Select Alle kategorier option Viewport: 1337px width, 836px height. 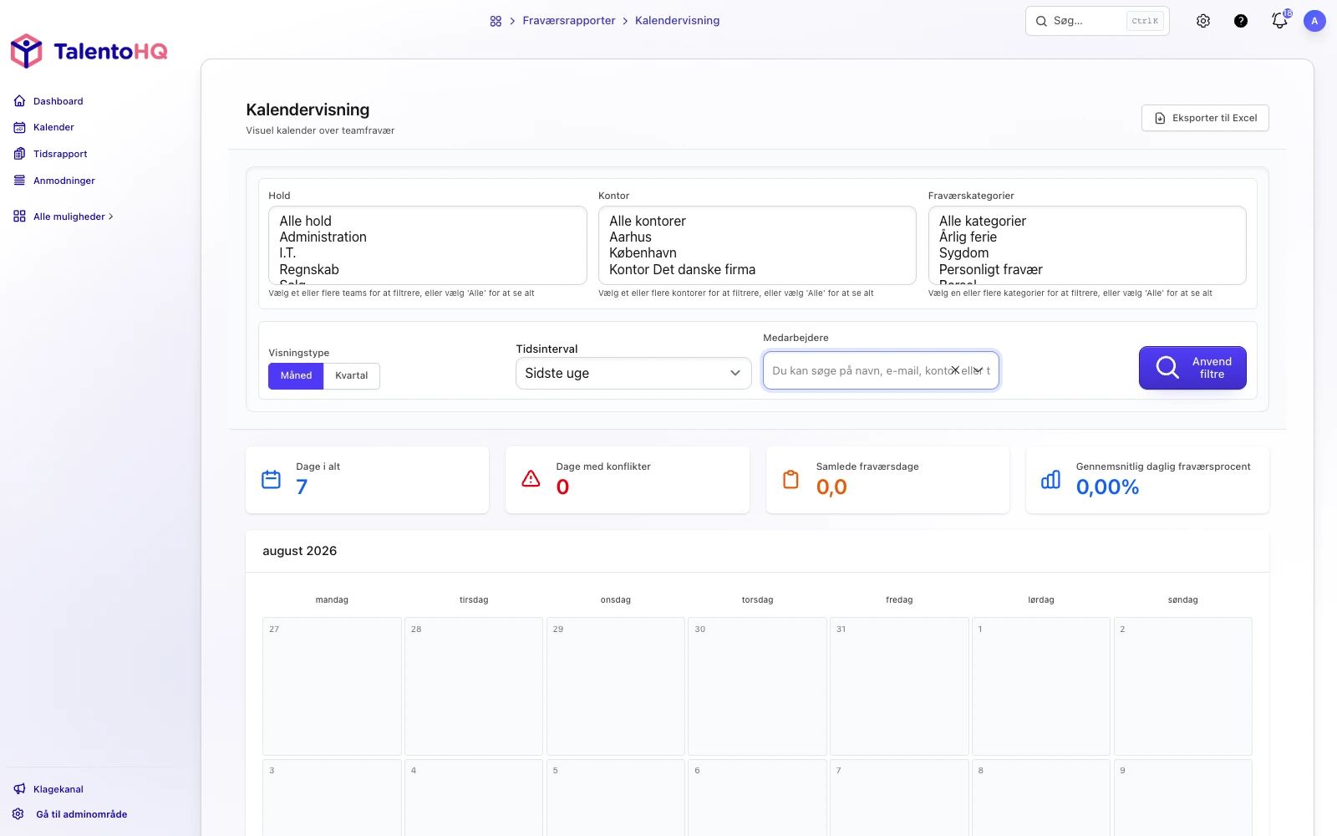1087,222
